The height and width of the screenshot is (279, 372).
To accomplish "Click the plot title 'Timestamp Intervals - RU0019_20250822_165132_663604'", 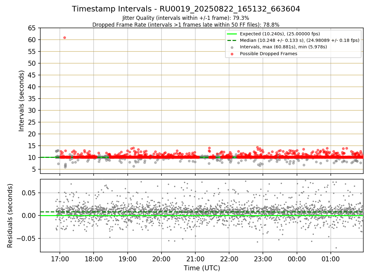I will point(186,9).
